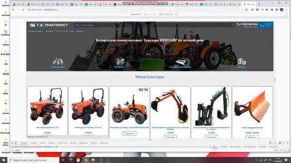Open the Chrome three-dot menu
This screenshot has height=163, width=291.
tap(287, 10)
